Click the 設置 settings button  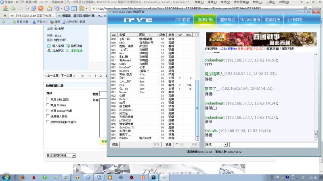tap(169, 144)
